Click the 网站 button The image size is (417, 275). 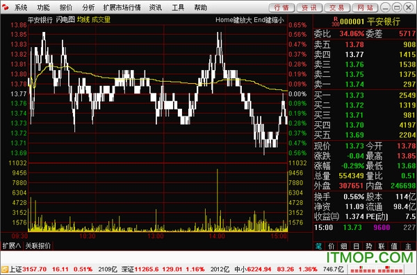pos(365,8)
